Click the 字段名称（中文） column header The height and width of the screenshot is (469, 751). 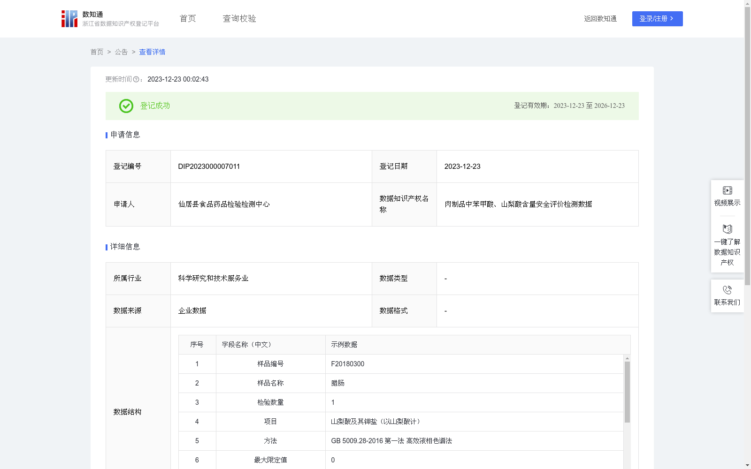271,345
